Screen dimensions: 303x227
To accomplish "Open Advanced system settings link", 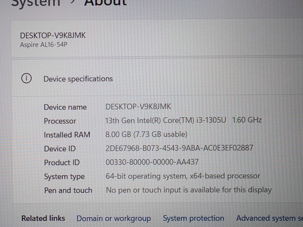I will [270, 218].
